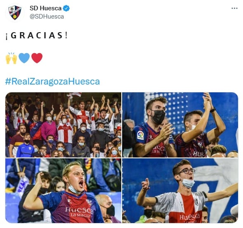Click the LaLiga patch on fan's sleeve
The width and height of the screenshot is (243, 228).
(140, 135)
